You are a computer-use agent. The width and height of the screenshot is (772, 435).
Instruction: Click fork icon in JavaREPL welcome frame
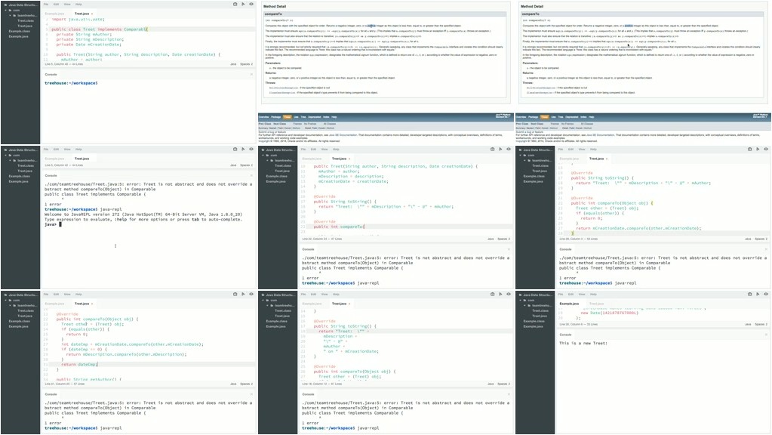click(243, 149)
